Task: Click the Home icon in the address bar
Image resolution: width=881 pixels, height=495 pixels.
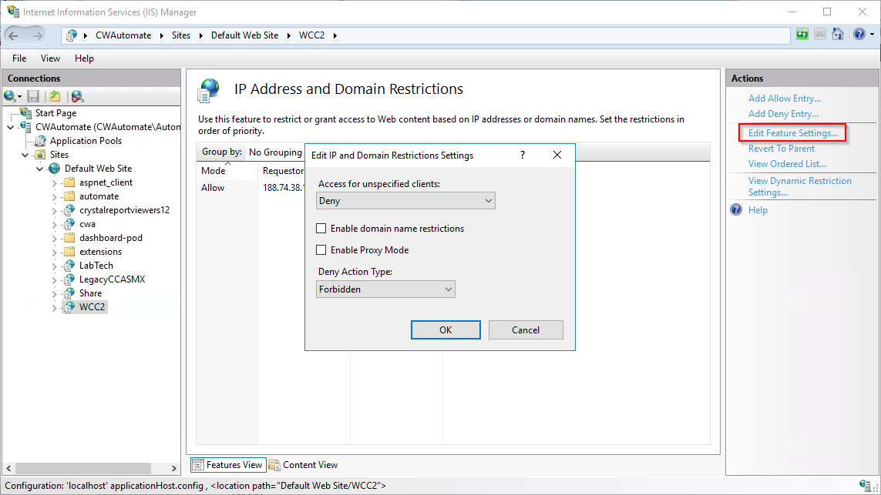Action: coord(838,34)
